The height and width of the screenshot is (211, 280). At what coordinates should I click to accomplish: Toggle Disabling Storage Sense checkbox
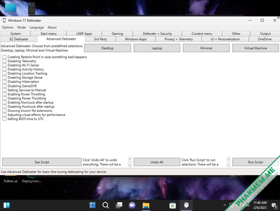click(x=4, y=78)
